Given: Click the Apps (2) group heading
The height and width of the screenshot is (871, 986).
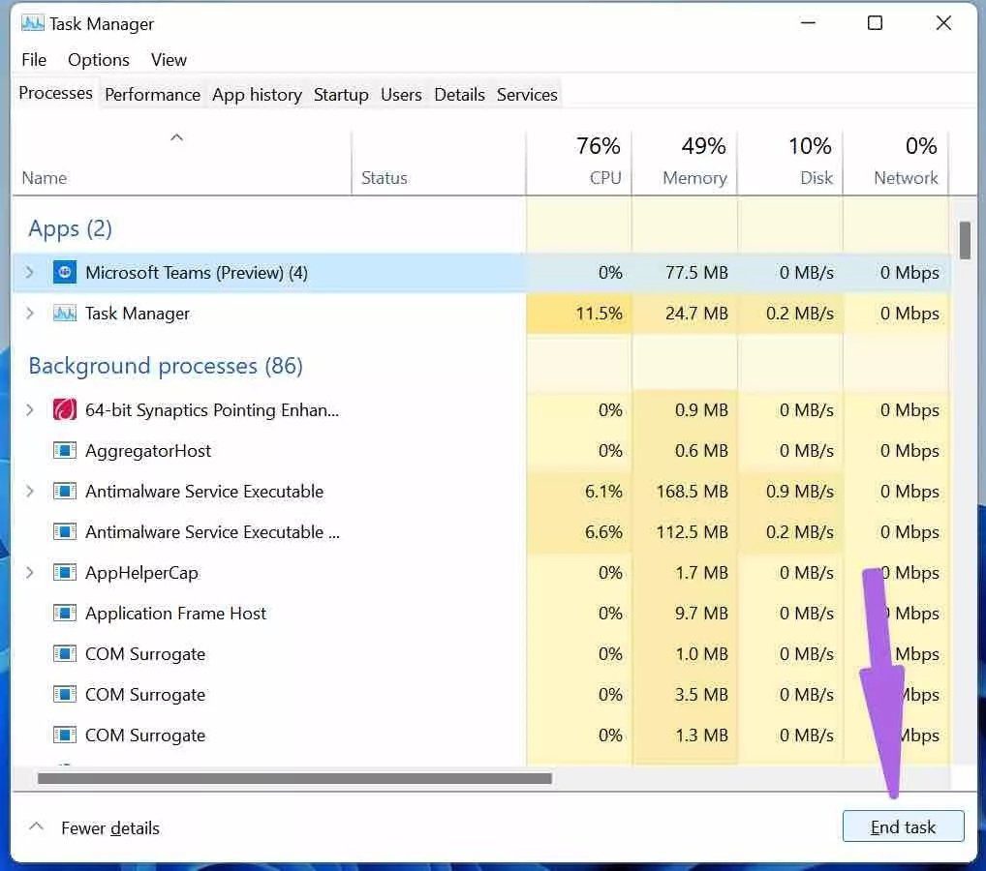Looking at the screenshot, I should (x=70, y=228).
